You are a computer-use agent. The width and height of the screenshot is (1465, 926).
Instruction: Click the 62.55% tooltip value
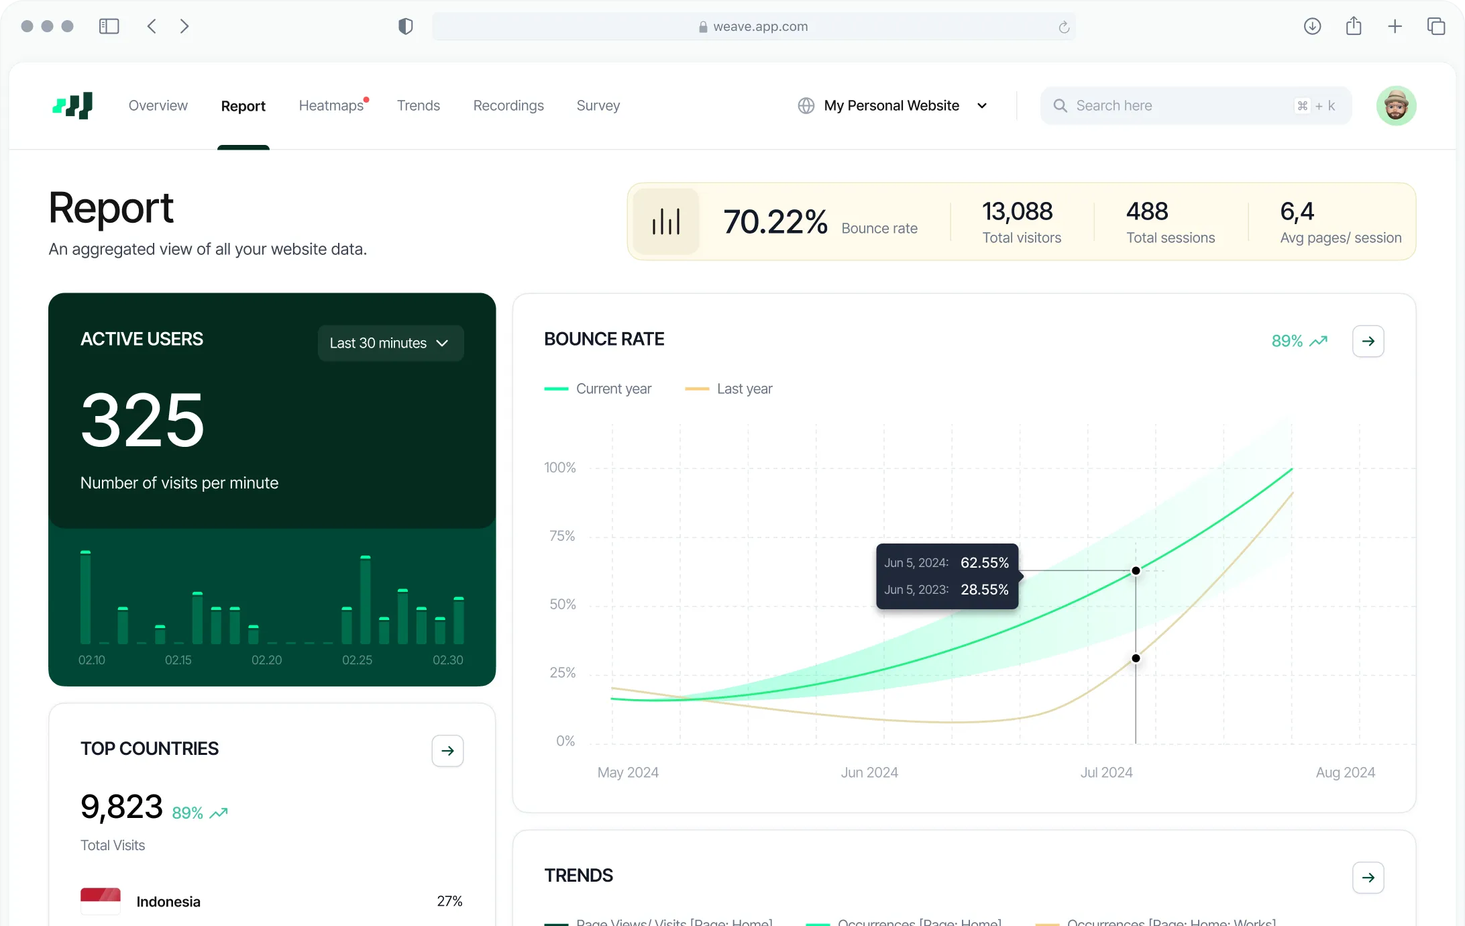[x=984, y=562]
